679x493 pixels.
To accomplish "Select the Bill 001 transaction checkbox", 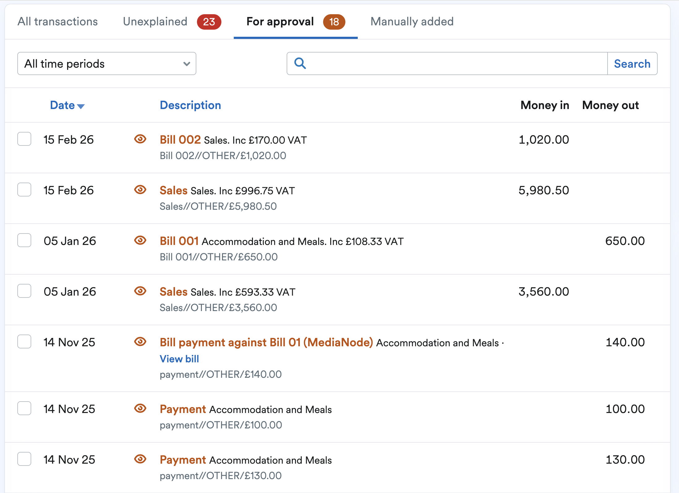I will [24, 240].
